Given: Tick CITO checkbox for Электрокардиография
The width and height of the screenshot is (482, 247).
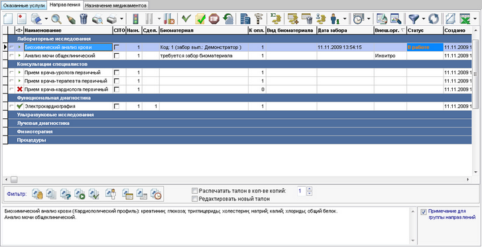Looking at the screenshot, I should (x=116, y=106).
